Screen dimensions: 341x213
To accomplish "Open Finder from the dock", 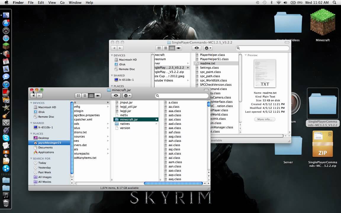I will pos(6,15).
